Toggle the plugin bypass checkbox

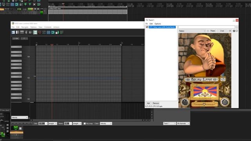click(237, 31)
